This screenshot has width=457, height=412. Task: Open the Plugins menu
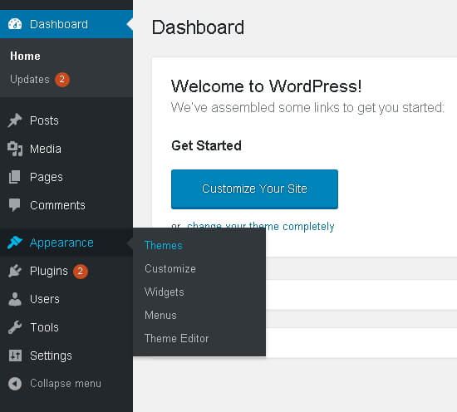pos(49,271)
